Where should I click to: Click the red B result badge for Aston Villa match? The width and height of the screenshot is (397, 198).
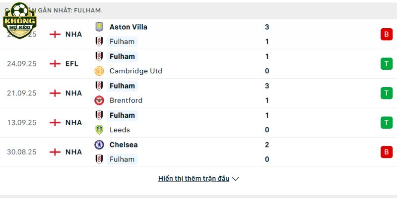click(x=386, y=34)
